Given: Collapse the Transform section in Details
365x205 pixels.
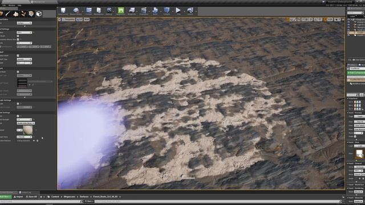Looking at the screenshot, I should coord(348,99).
